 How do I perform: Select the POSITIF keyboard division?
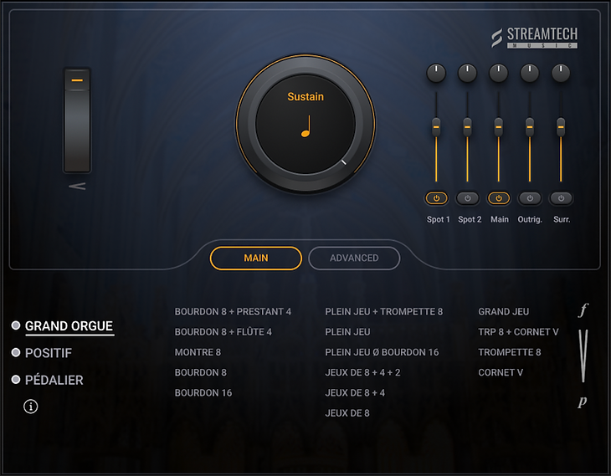pyautogui.click(x=49, y=353)
